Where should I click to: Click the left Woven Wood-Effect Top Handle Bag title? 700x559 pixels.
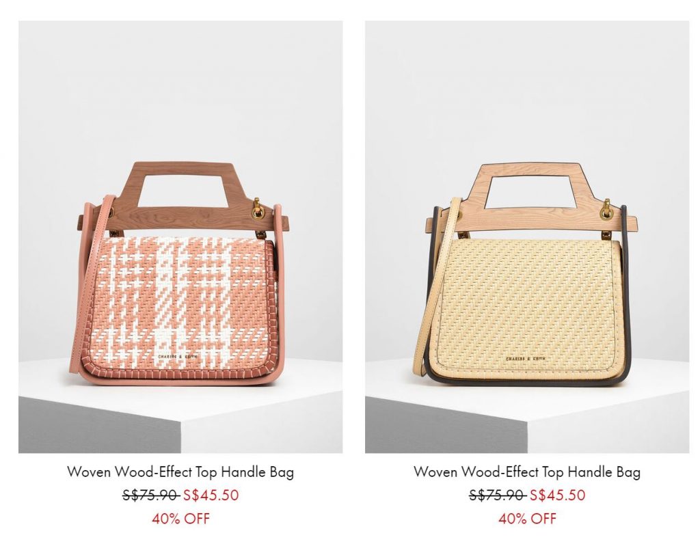pyautogui.click(x=180, y=472)
